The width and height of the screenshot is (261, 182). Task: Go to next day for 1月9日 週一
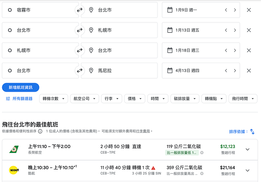click(x=235, y=10)
